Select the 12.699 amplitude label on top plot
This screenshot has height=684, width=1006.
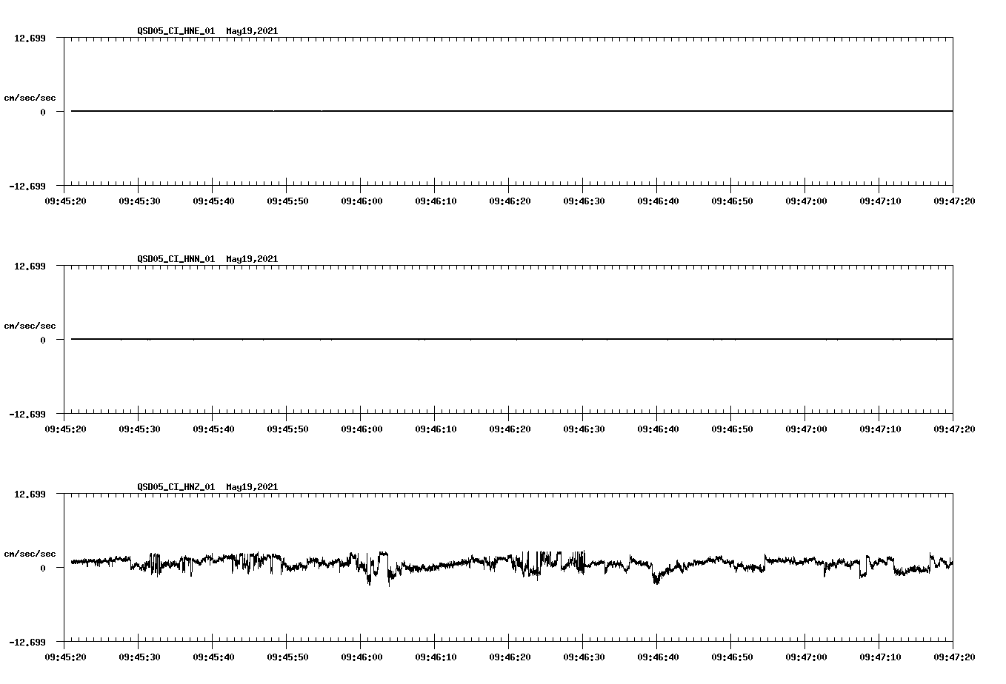click(x=29, y=38)
